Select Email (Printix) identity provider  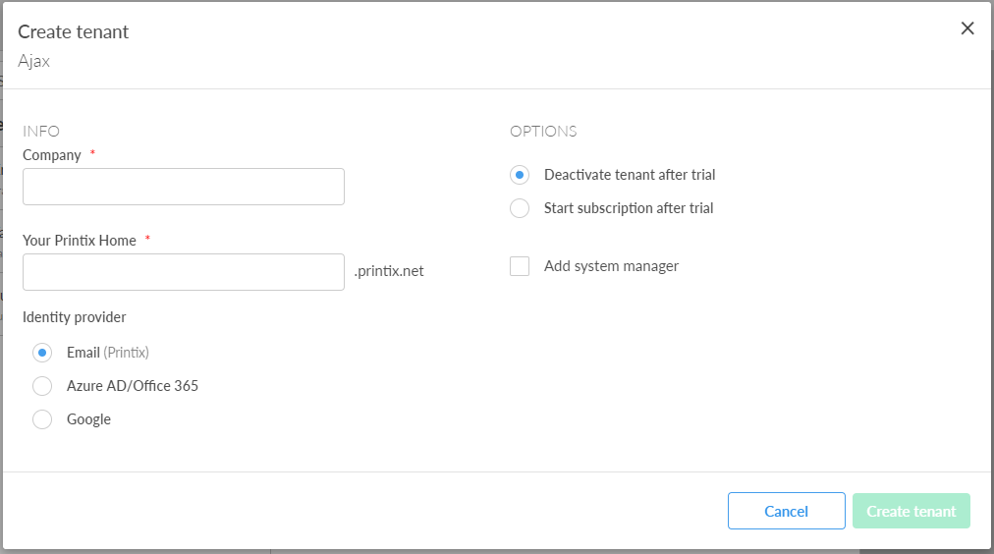[42, 353]
